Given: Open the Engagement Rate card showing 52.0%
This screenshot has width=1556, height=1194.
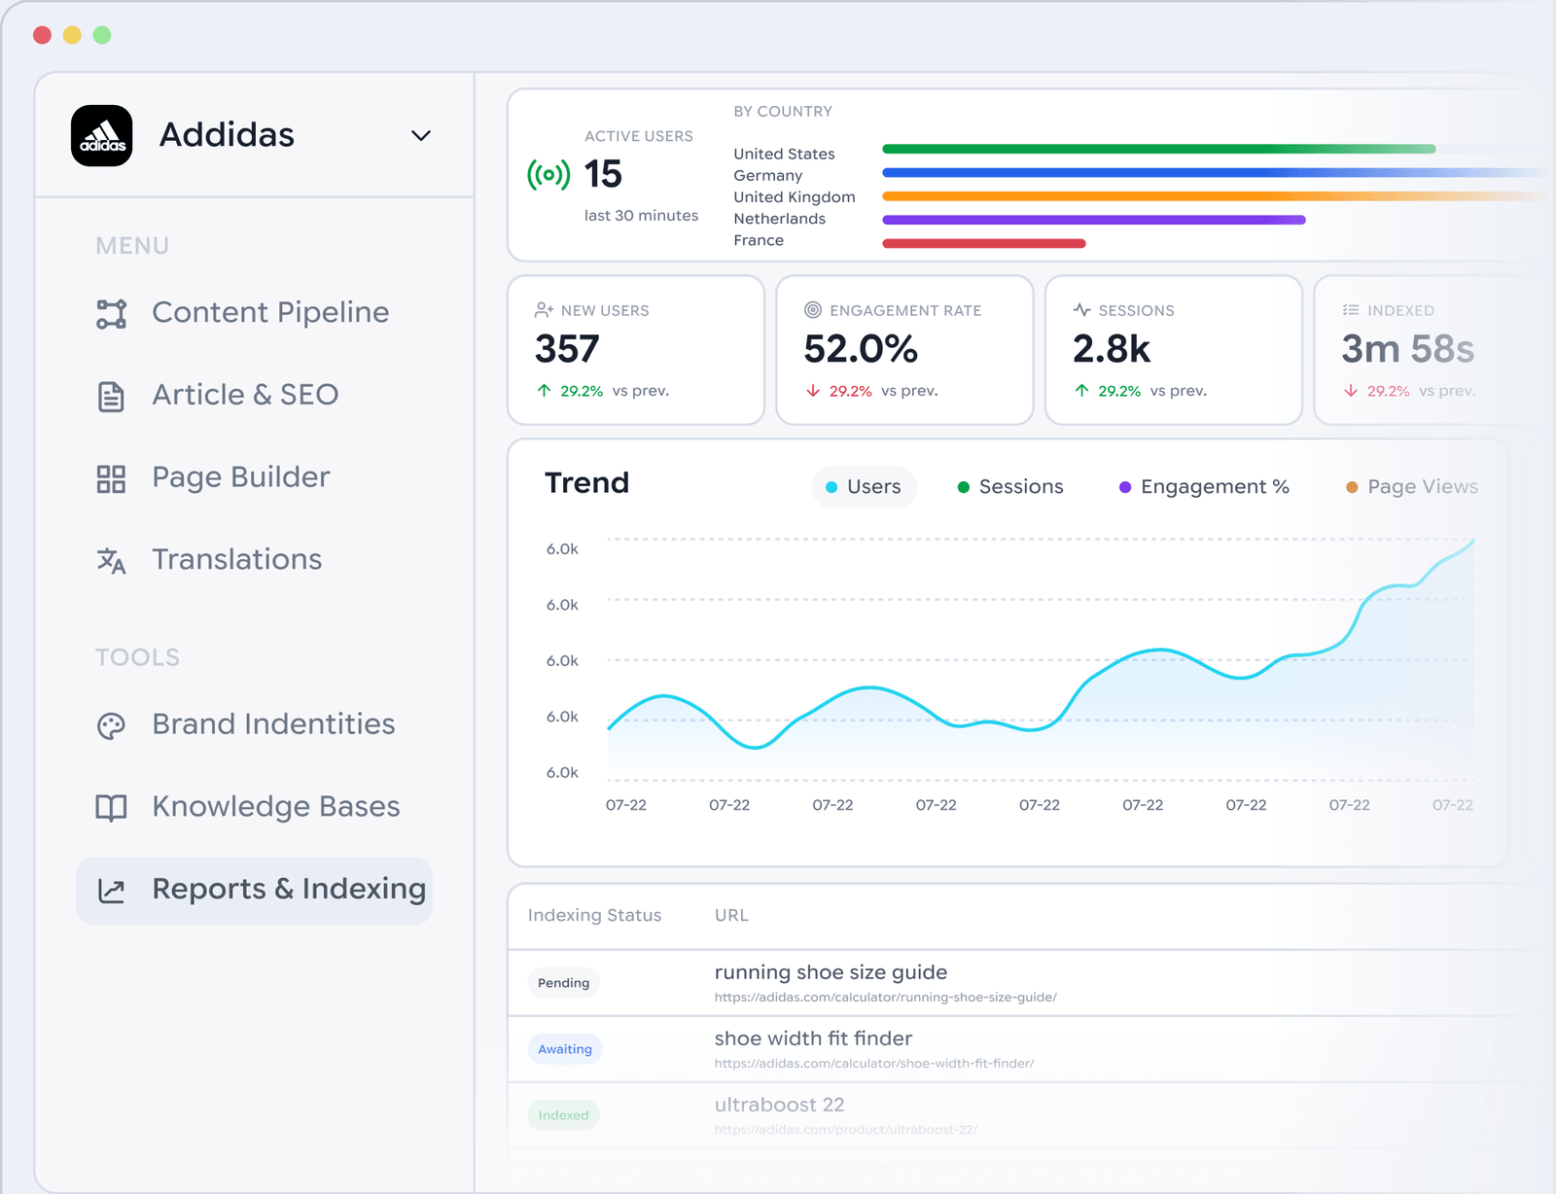Looking at the screenshot, I should coord(904,350).
